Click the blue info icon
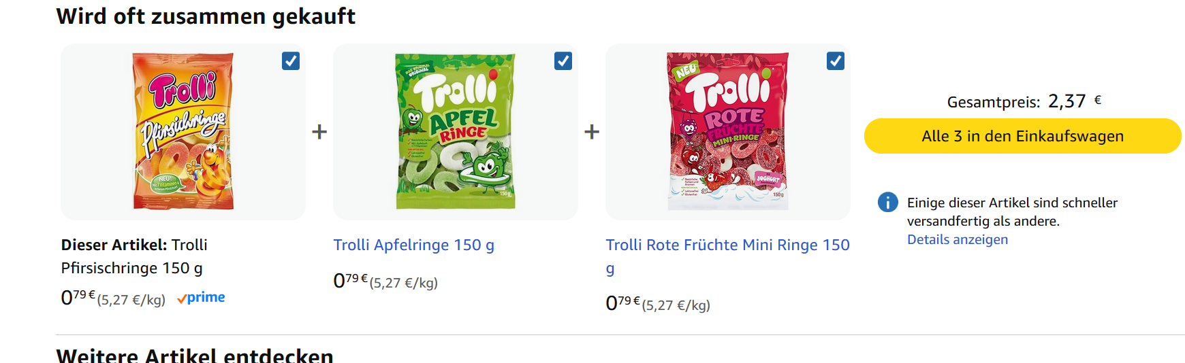The image size is (1185, 363). 888,202
